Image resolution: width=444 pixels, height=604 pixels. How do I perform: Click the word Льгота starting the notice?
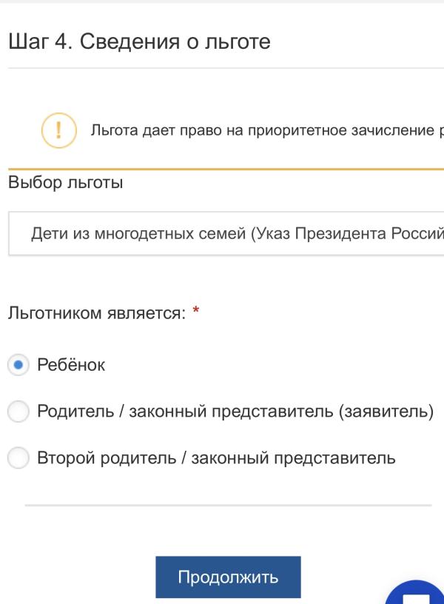point(110,131)
